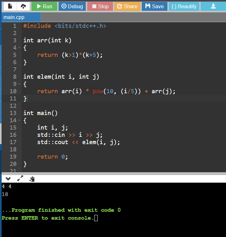Click the 'int elem(int i, int j)' signature
This screenshot has height=237, width=226.
pos(61,77)
